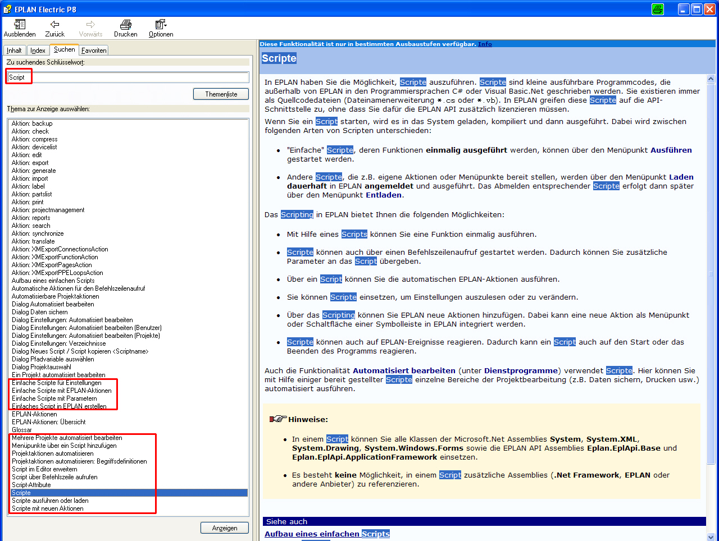
Task: Open link Aufbau eines einfachen Scripts
Action: click(x=327, y=534)
